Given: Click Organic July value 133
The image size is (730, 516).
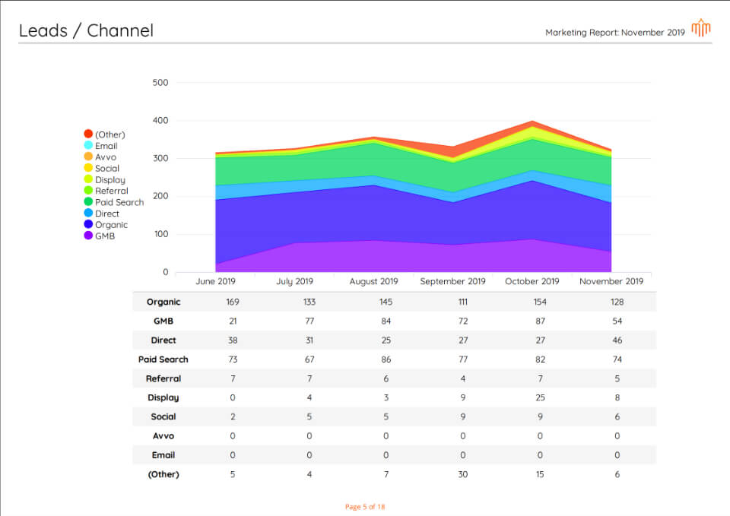Looking at the screenshot, I should click(x=309, y=302).
